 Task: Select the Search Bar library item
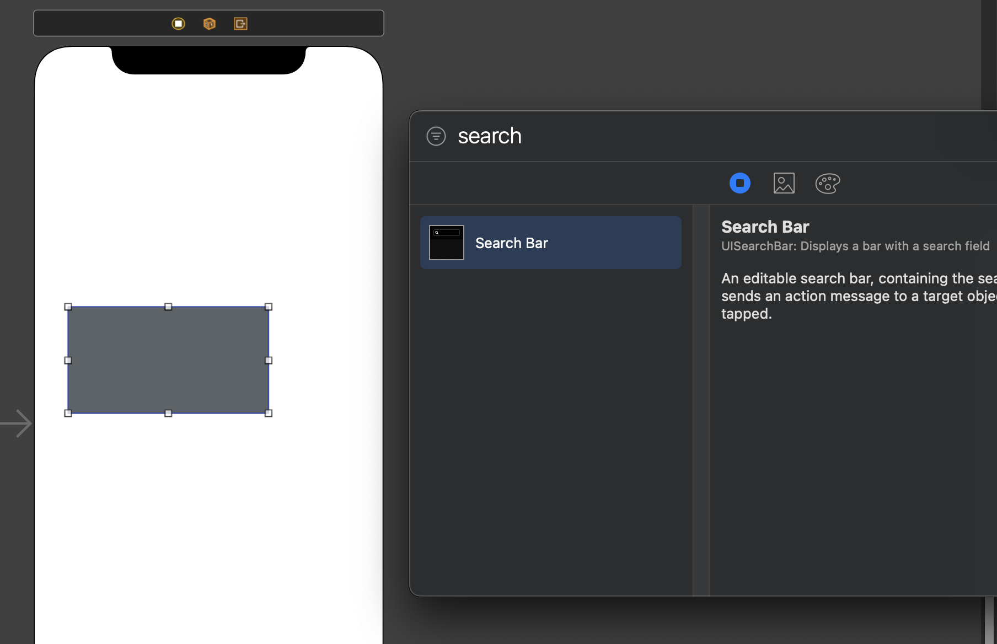tap(551, 243)
